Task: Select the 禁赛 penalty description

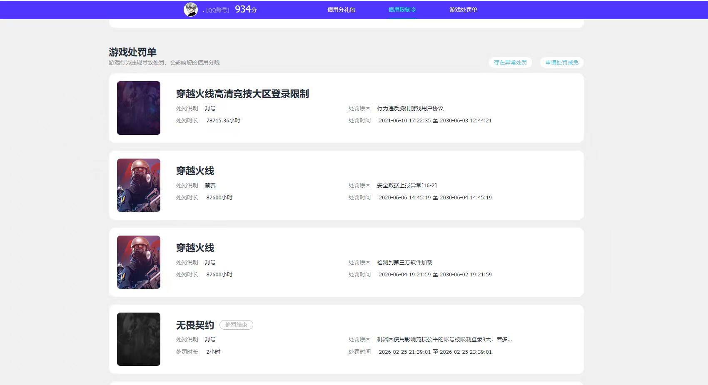Action: [x=210, y=185]
